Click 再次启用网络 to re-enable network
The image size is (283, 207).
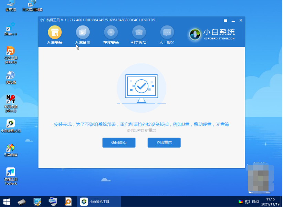(32, 5)
